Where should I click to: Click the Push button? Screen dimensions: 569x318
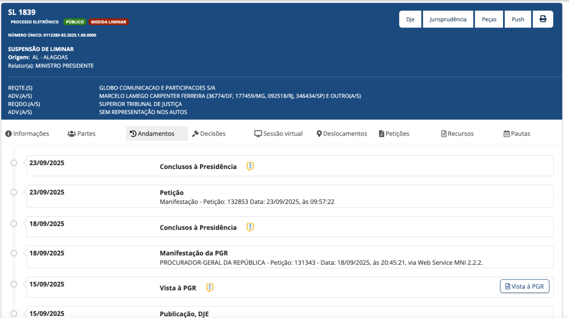[518, 19]
